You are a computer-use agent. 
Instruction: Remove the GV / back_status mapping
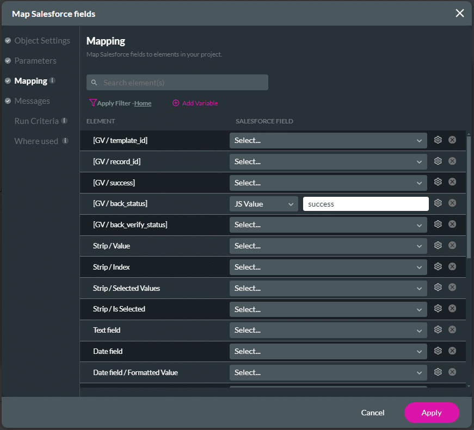pyautogui.click(x=452, y=203)
